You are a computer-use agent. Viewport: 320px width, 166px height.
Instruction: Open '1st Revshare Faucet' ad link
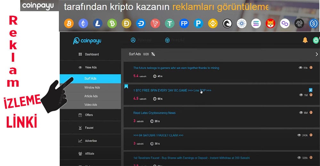[x=191, y=158]
